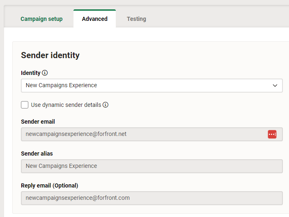289x217 pixels.
Task: Click the info icon next to Identity
Action: click(45, 73)
